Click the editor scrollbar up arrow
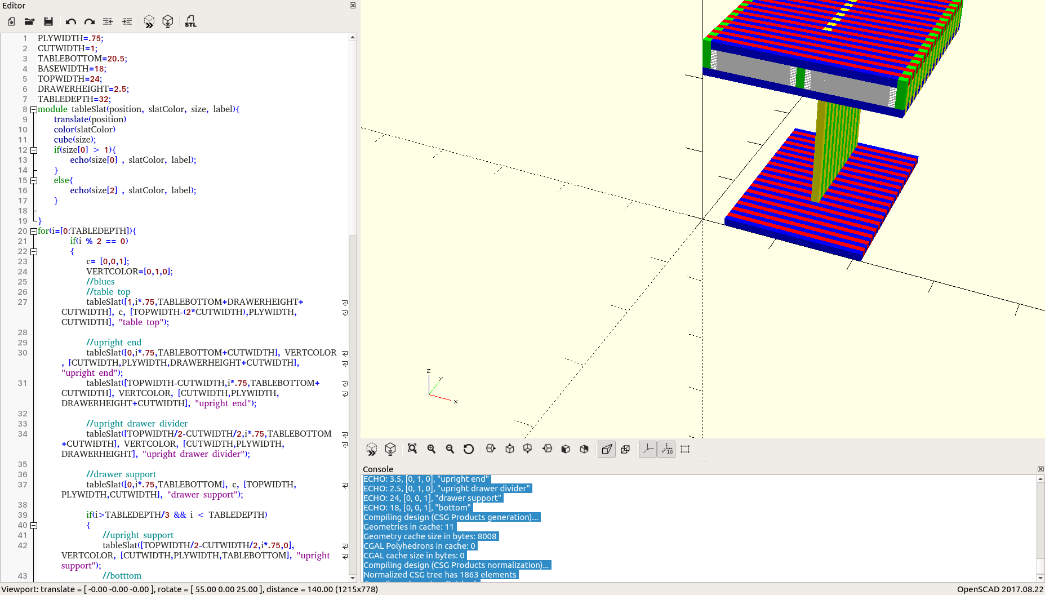Image resolution: width=1045 pixels, height=595 pixels. point(353,37)
